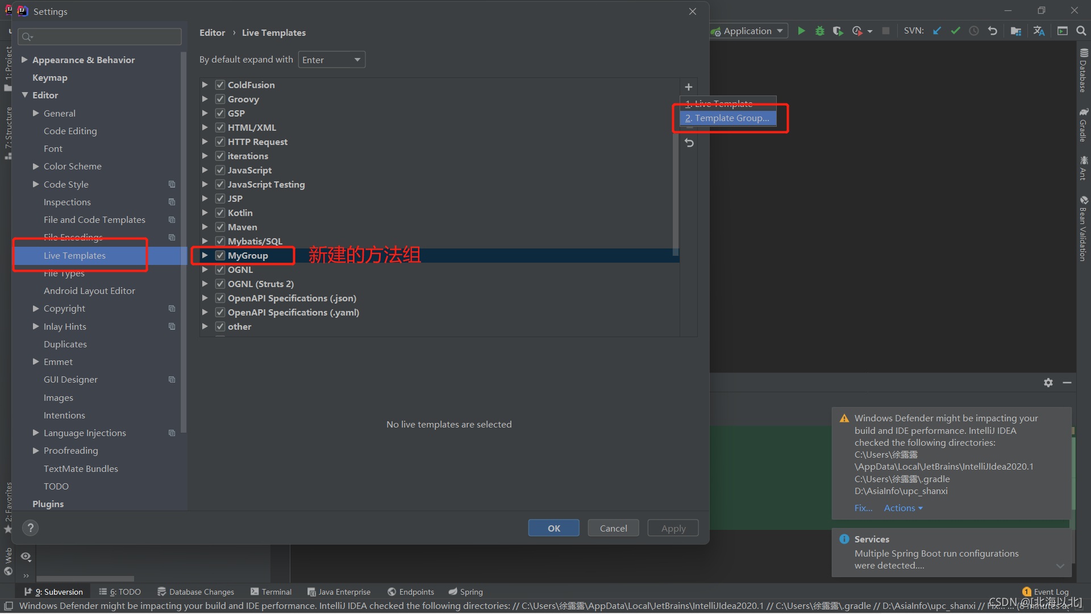
Task: Toggle the JavaScript checkbox
Action: click(x=220, y=170)
